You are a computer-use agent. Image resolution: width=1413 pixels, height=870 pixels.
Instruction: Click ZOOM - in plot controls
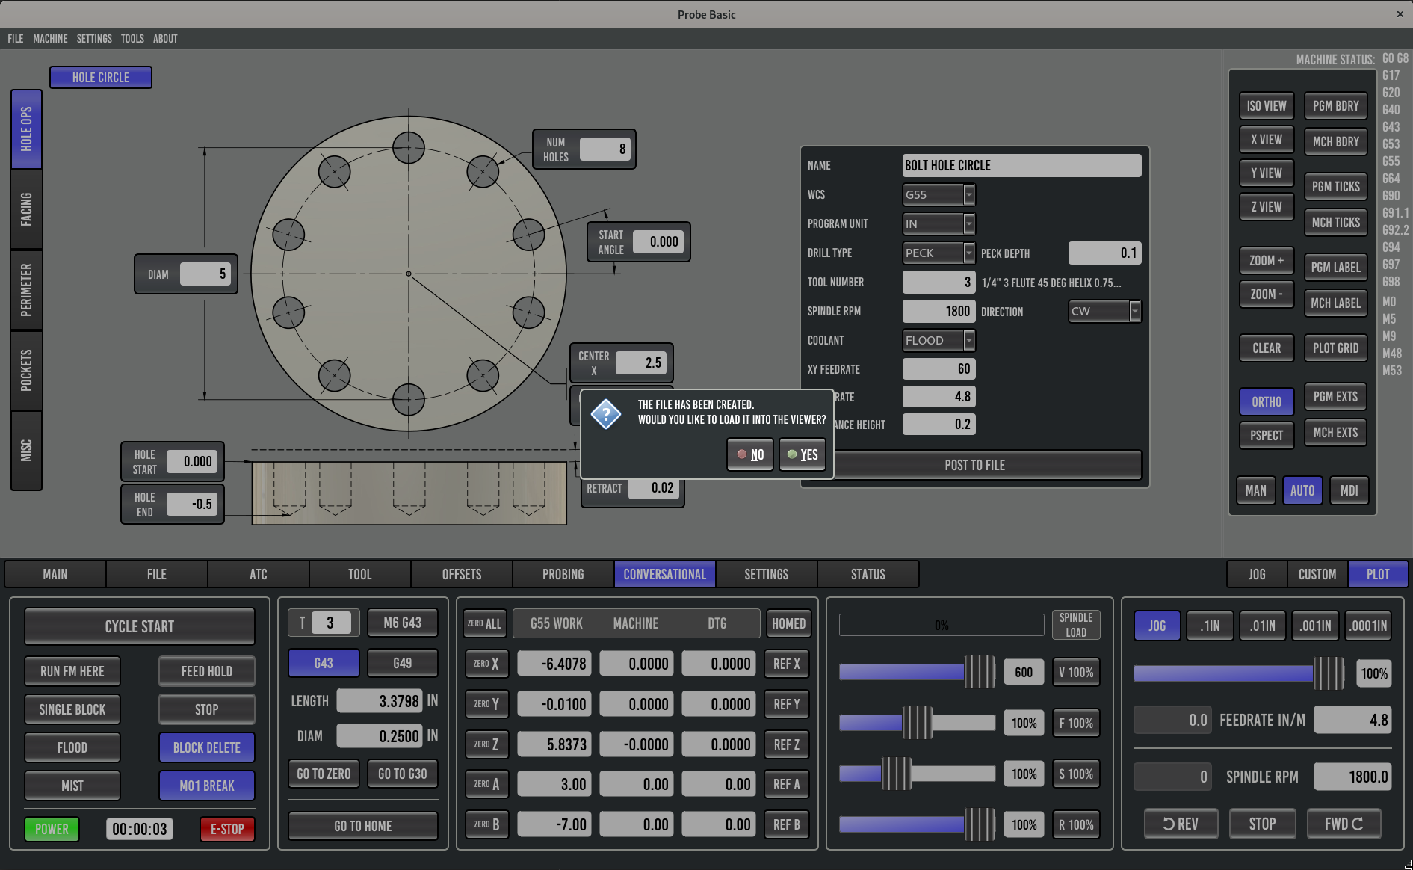coord(1267,294)
